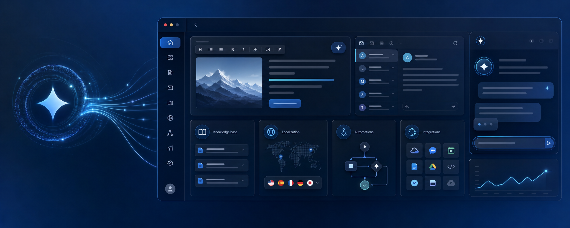Click the sparkle icon in editor toolbar
The height and width of the screenshot is (228, 570).
(279, 50)
